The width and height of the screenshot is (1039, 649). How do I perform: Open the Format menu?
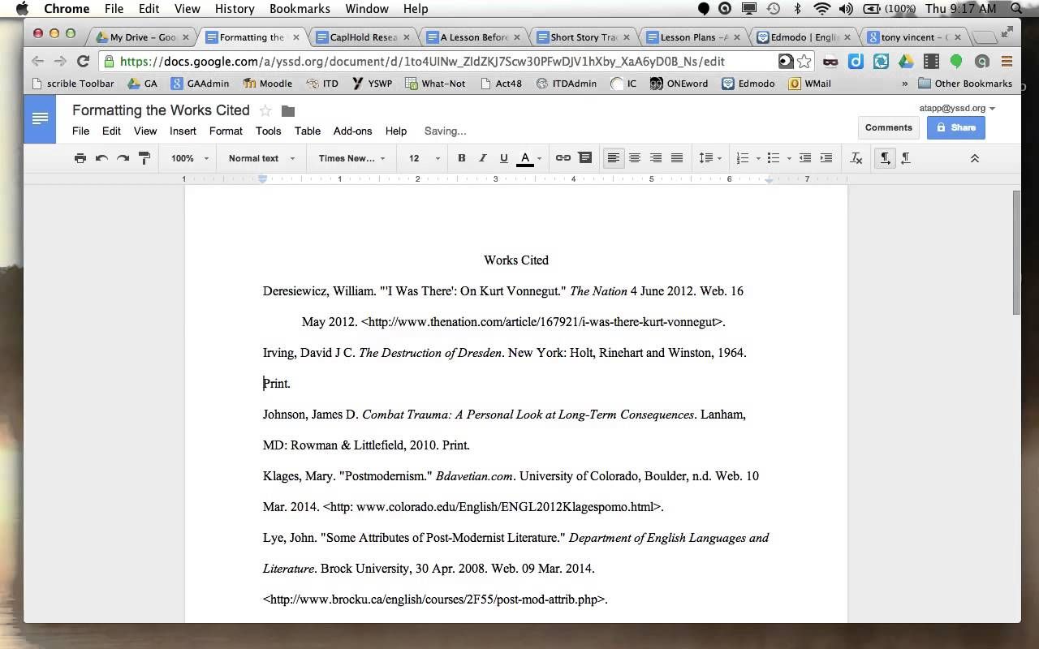pos(226,131)
